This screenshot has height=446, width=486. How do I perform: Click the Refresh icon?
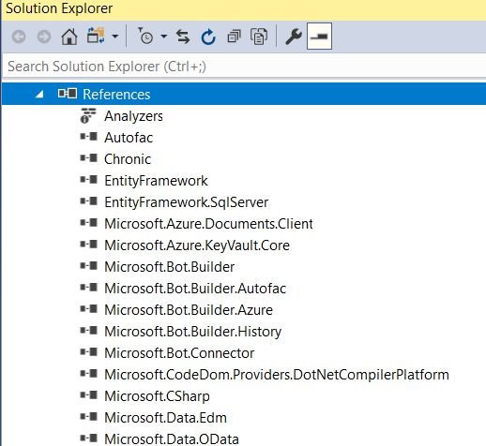click(208, 37)
